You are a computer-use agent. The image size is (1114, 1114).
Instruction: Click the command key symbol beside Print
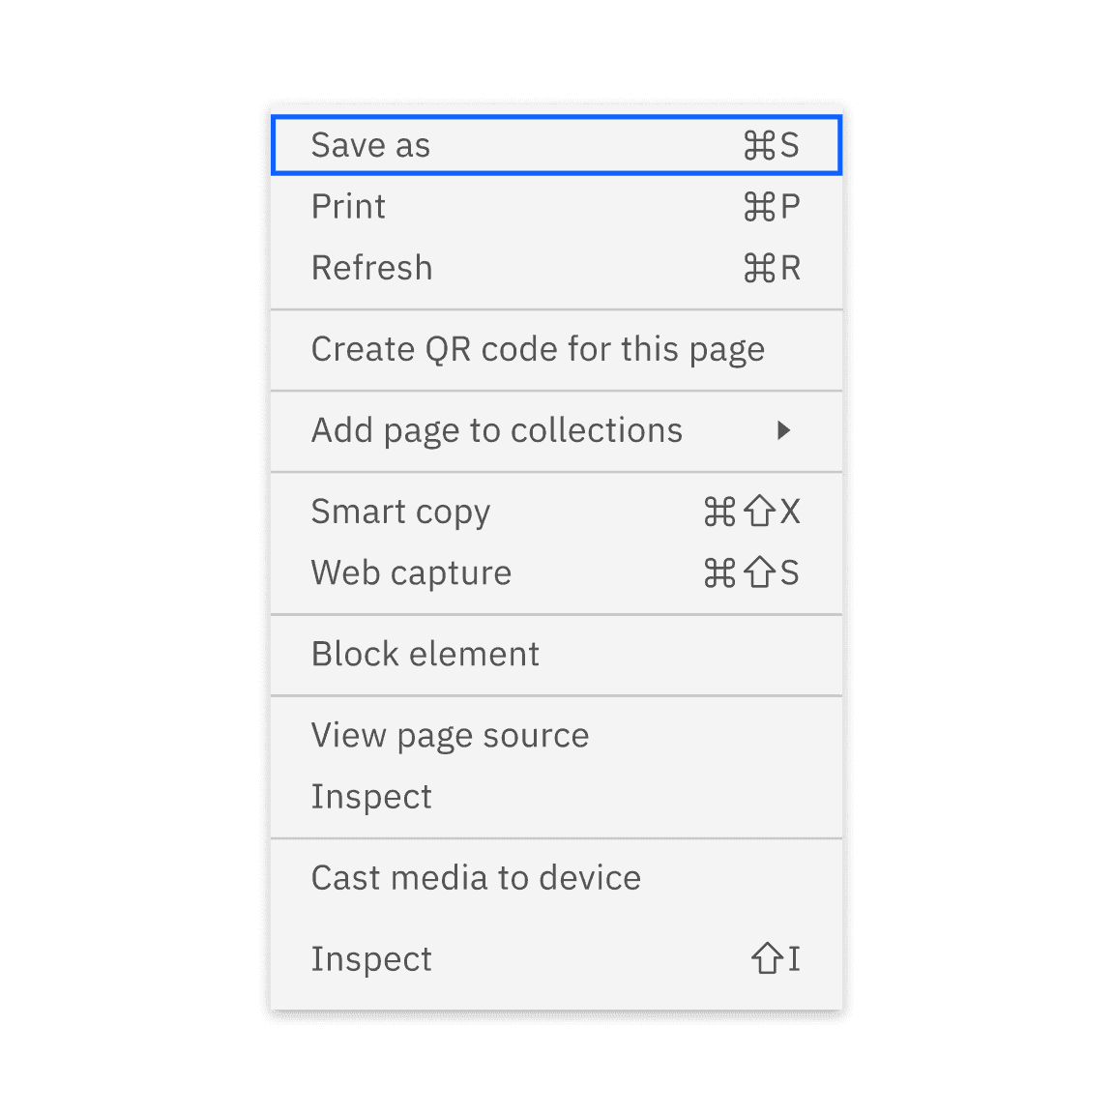click(x=759, y=207)
